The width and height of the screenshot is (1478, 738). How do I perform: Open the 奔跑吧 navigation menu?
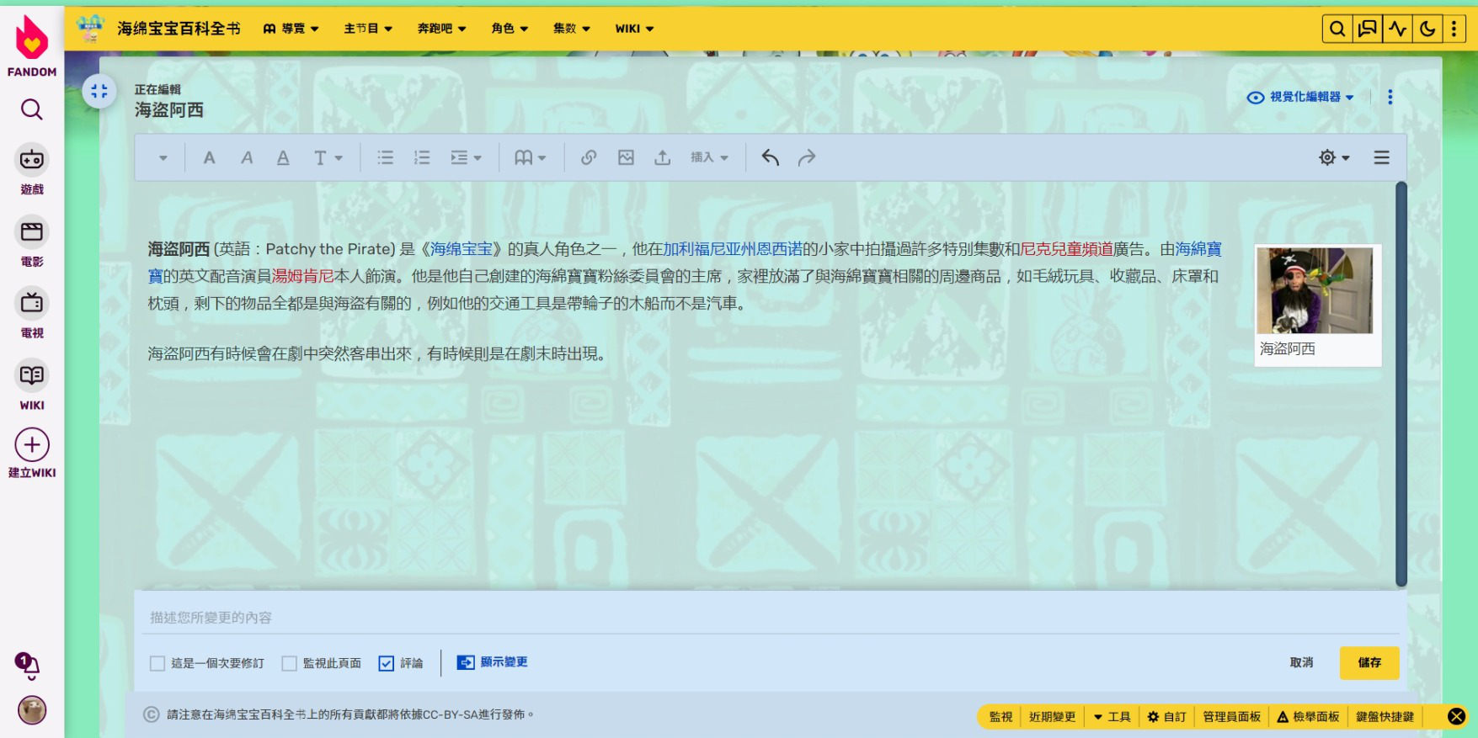[x=442, y=29]
